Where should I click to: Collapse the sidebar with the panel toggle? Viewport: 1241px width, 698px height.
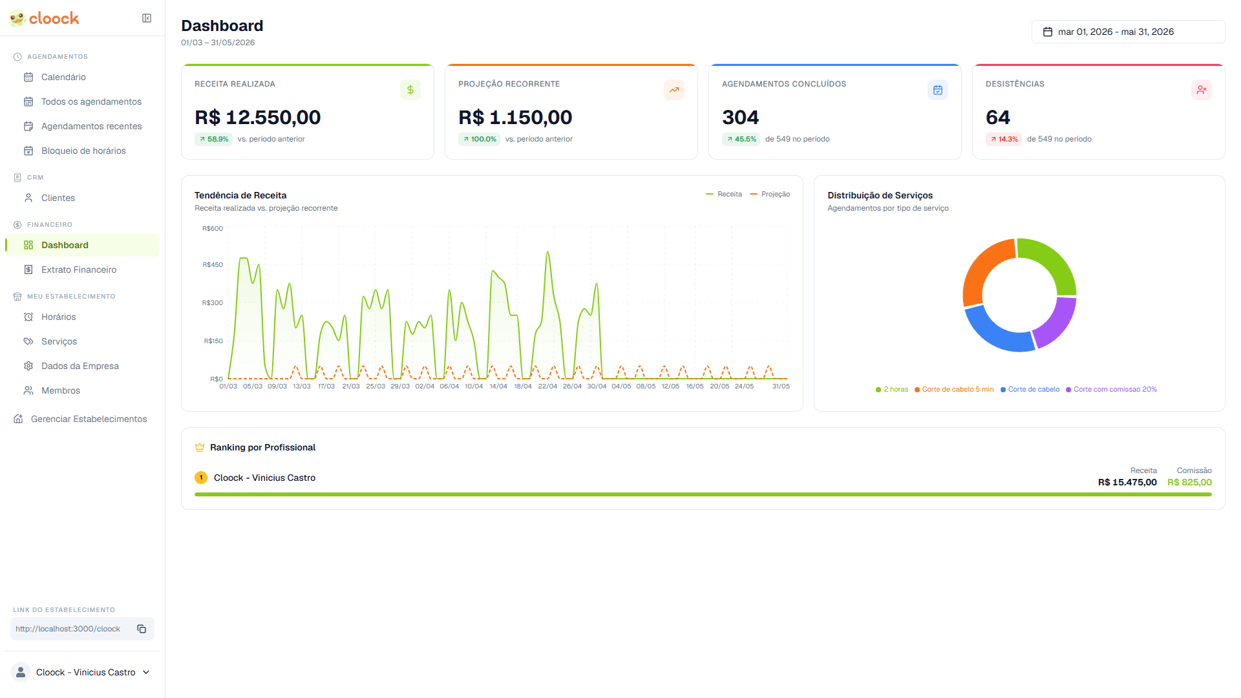tap(147, 18)
